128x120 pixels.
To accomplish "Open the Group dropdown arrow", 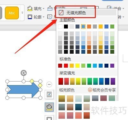I will coord(123,8).
